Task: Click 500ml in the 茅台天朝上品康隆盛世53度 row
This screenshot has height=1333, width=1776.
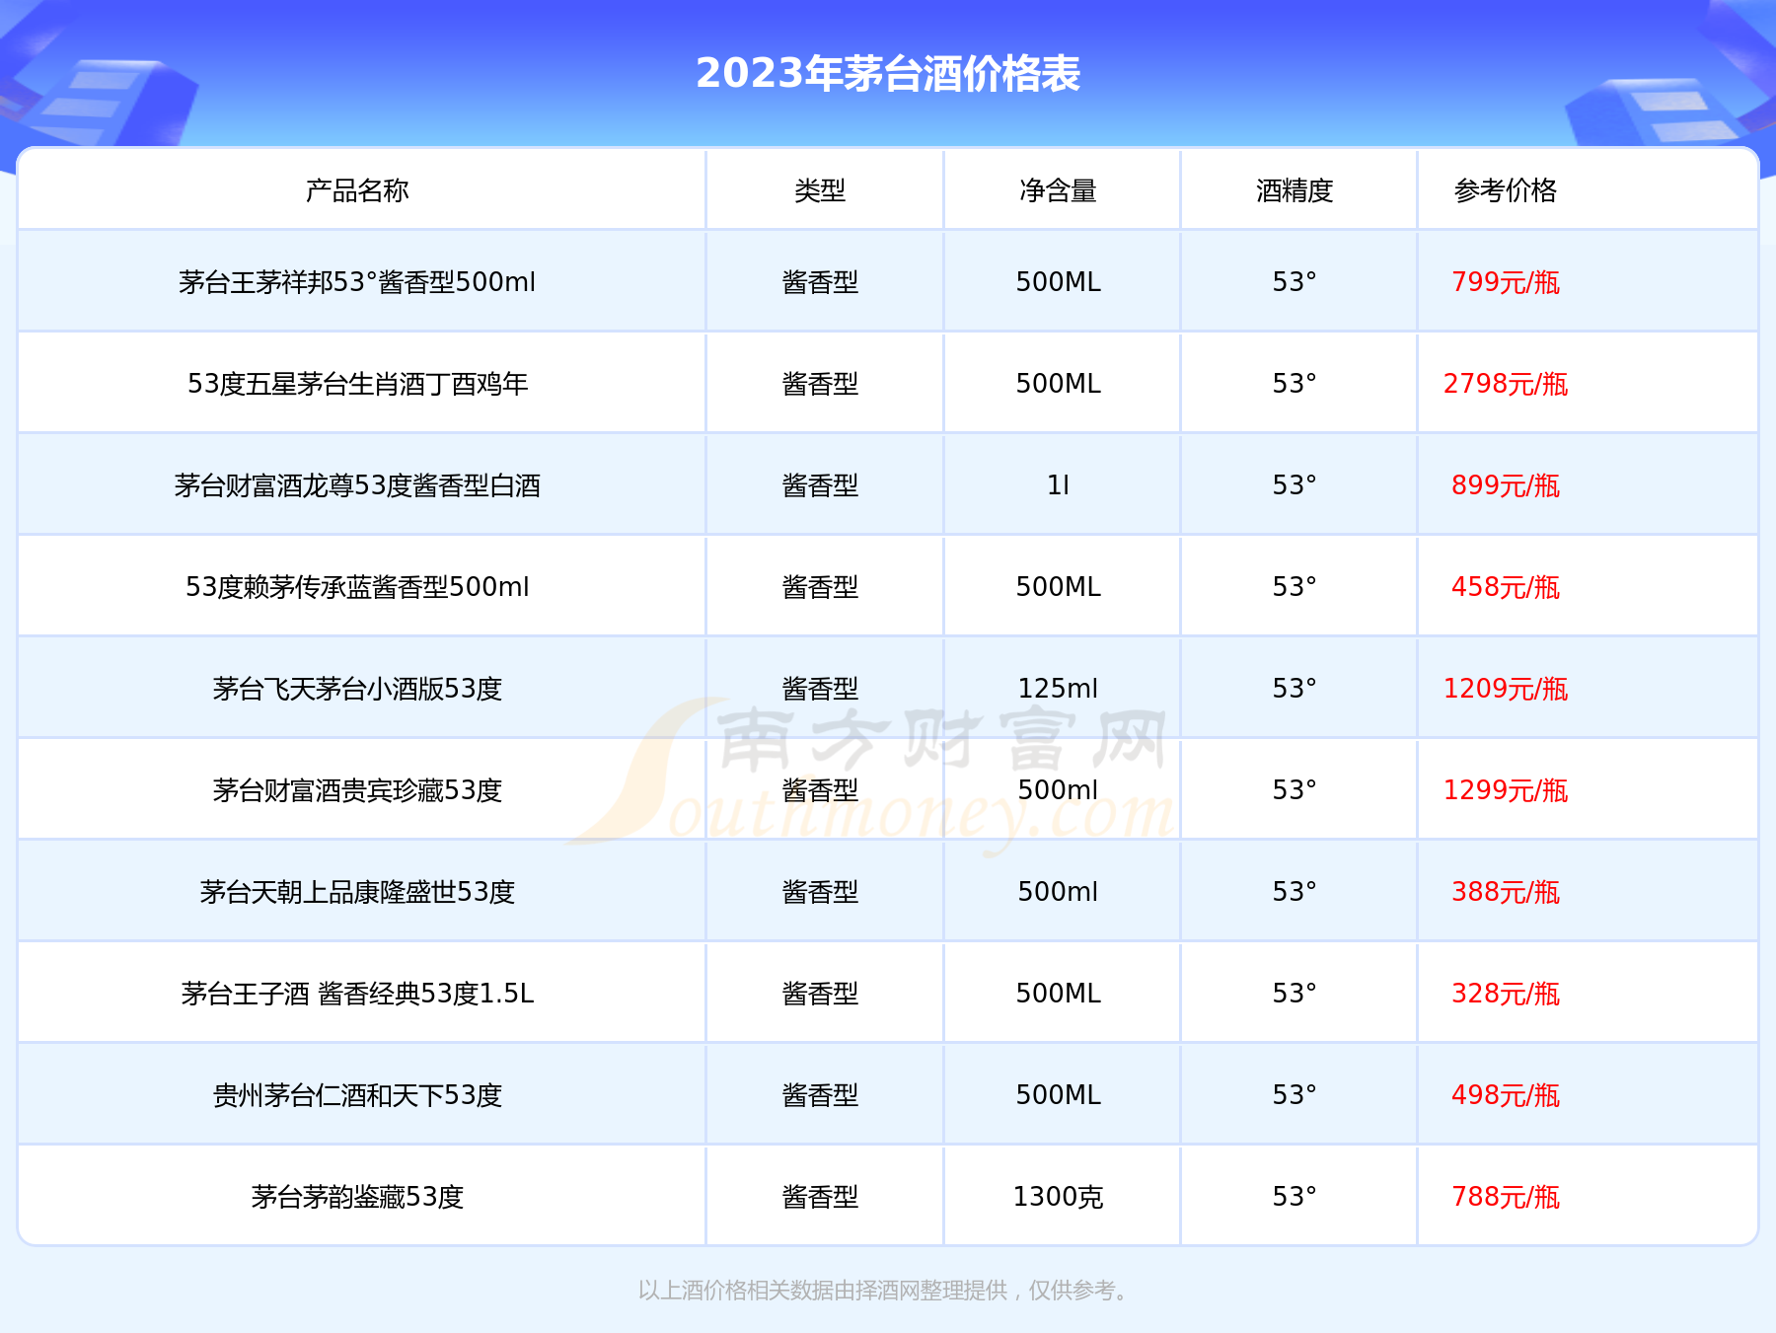Action: pos(1058,892)
